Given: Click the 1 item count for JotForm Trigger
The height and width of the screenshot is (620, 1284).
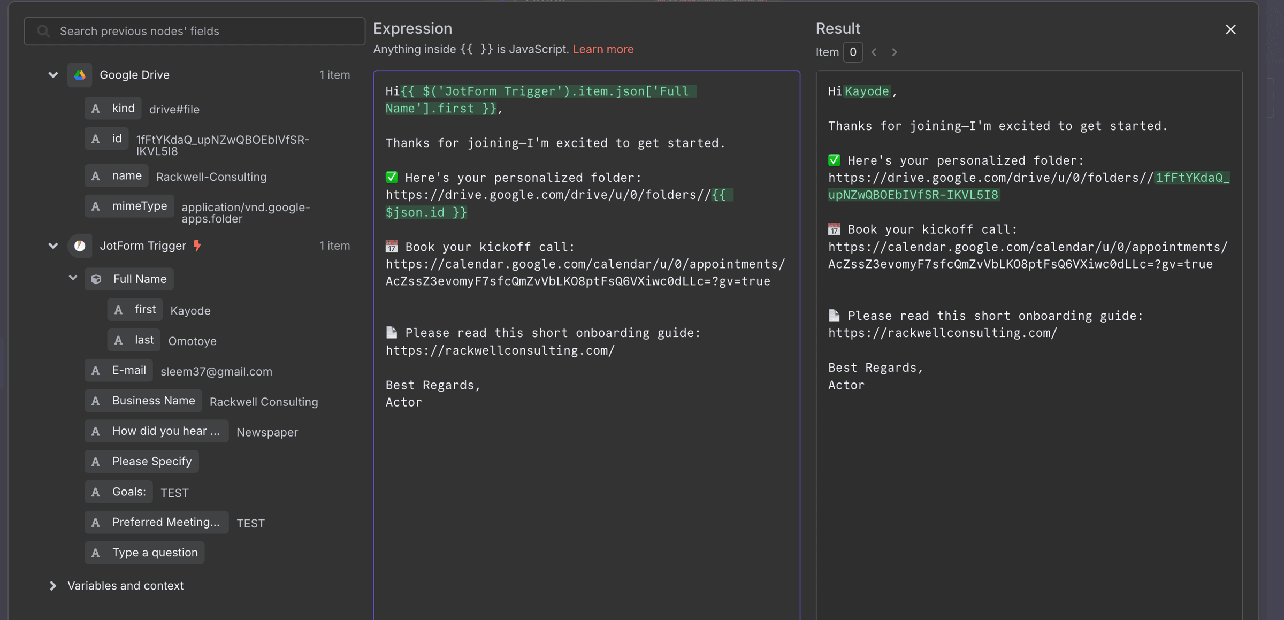Looking at the screenshot, I should point(335,246).
